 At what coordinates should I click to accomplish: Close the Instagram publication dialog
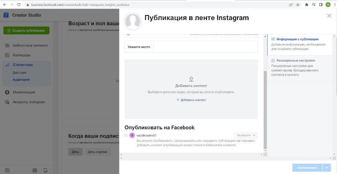329,16
